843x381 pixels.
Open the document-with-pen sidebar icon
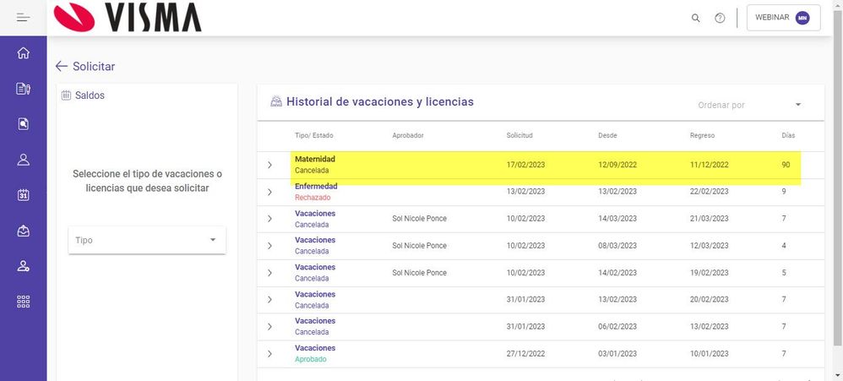coord(23,89)
